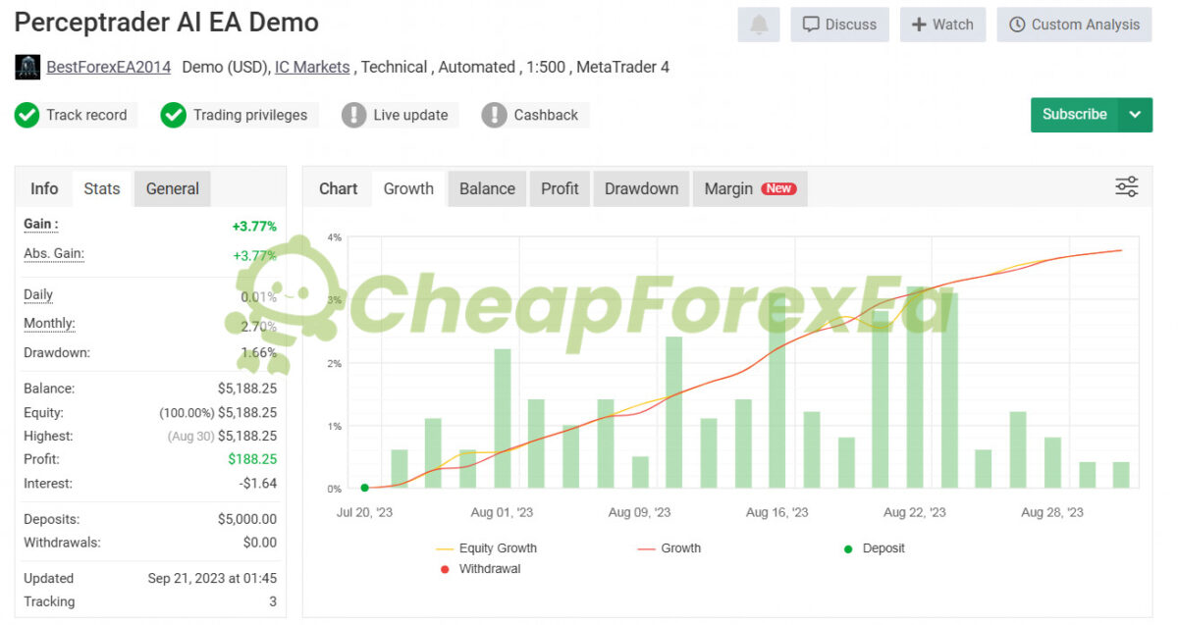Click the Track record green checkmark icon
The image size is (1178, 625).
tap(27, 115)
